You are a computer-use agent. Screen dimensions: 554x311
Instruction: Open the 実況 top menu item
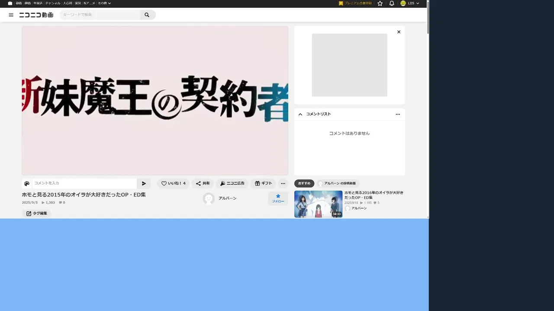click(x=78, y=3)
